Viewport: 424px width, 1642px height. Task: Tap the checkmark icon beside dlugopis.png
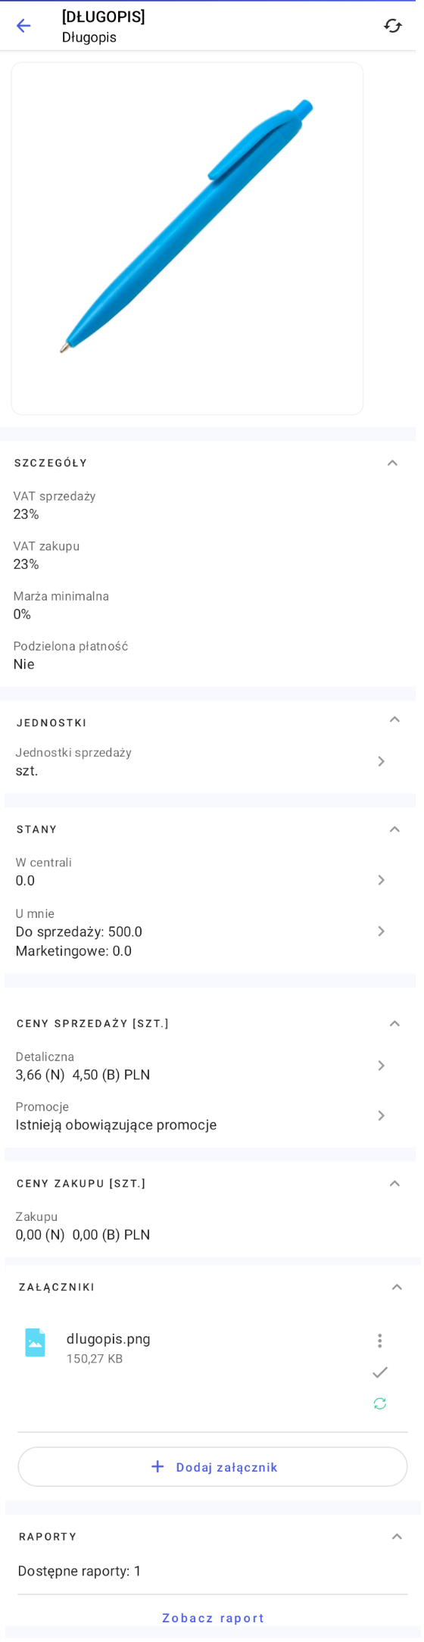(x=380, y=1372)
